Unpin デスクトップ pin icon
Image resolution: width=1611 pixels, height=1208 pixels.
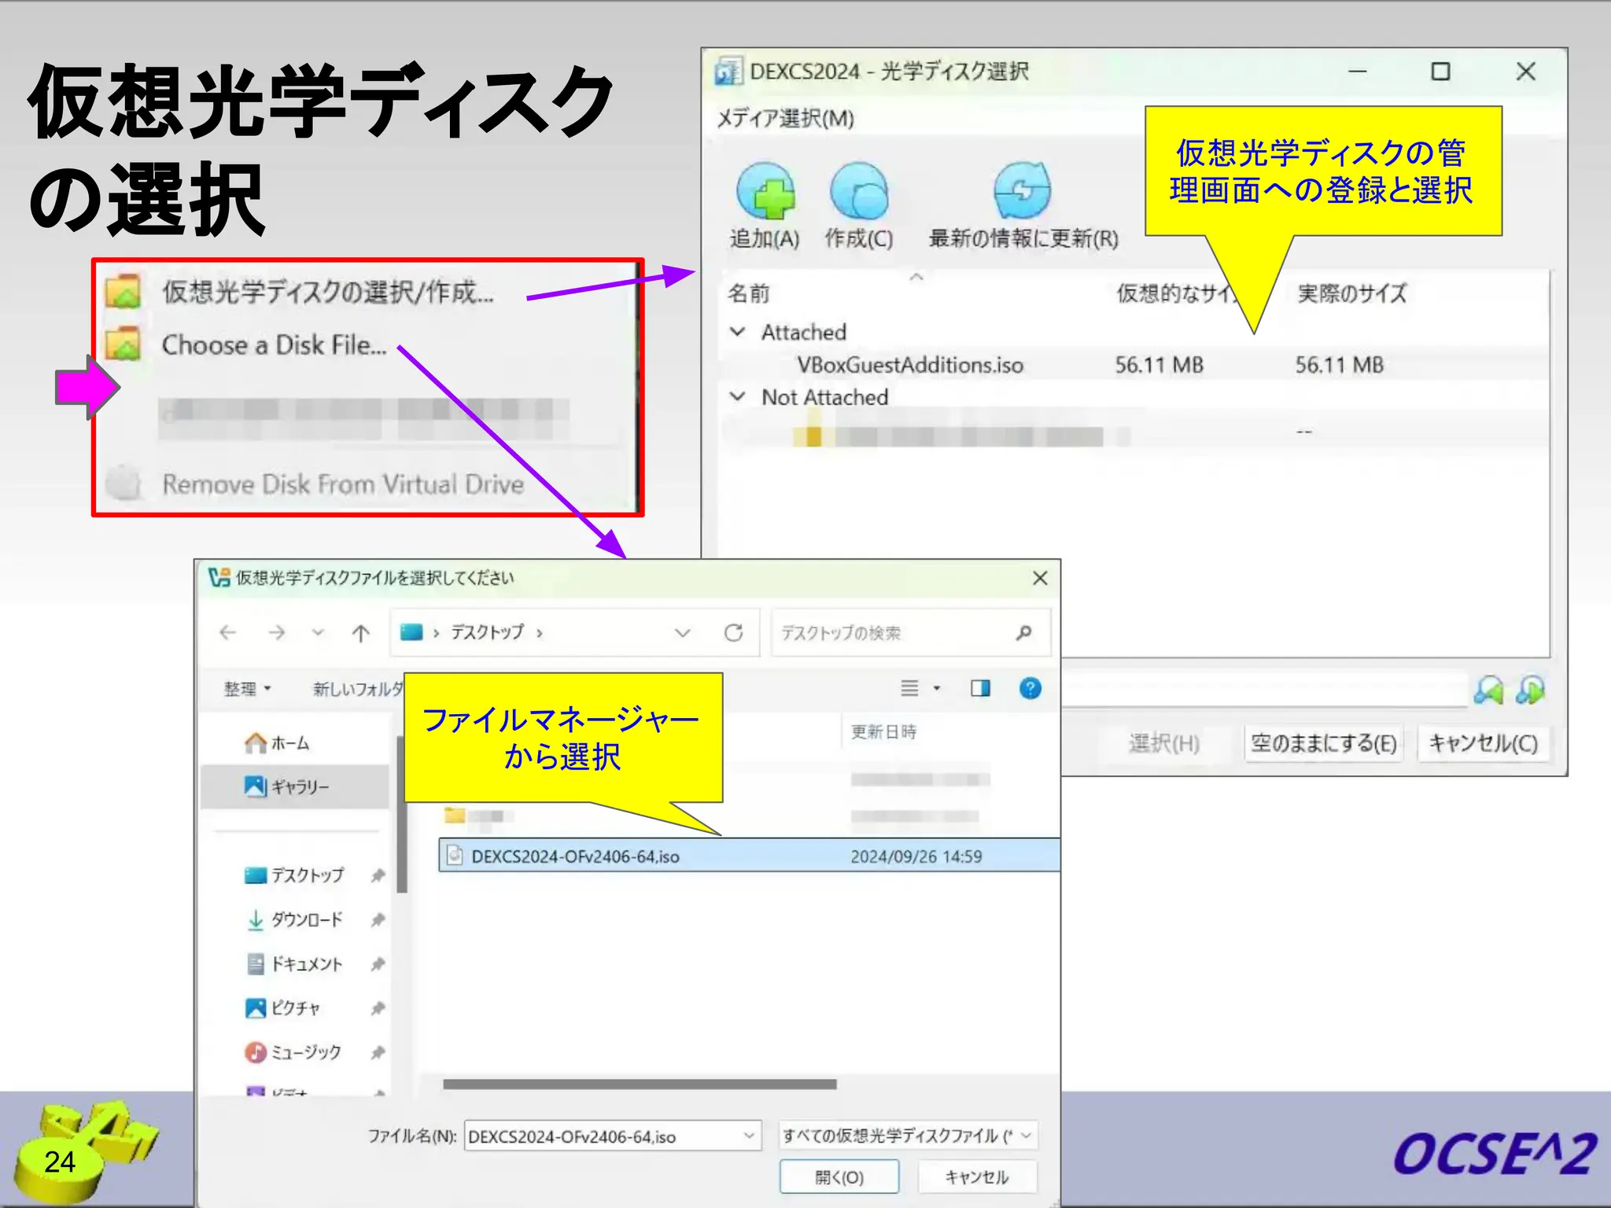[x=378, y=875]
